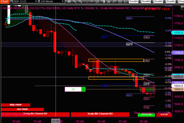Click the WS1 pivot label
The height and width of the screenshot is (123, 184).
[x=129, y=95]
